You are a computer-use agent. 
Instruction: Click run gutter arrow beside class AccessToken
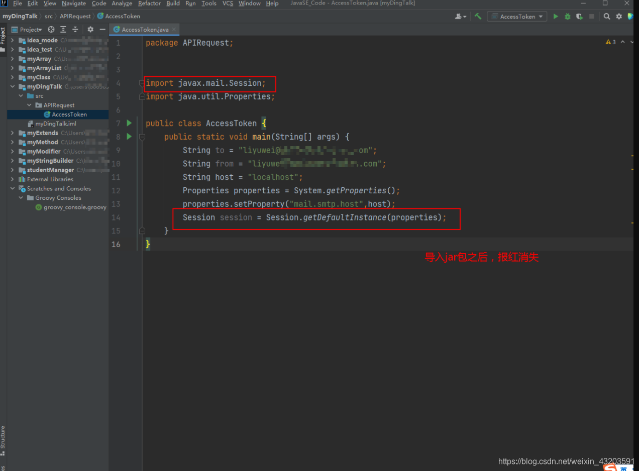tap(129, 123)
